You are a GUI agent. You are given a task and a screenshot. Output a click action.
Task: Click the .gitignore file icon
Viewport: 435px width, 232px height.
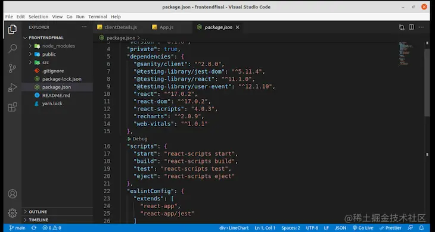click(37, 71)
